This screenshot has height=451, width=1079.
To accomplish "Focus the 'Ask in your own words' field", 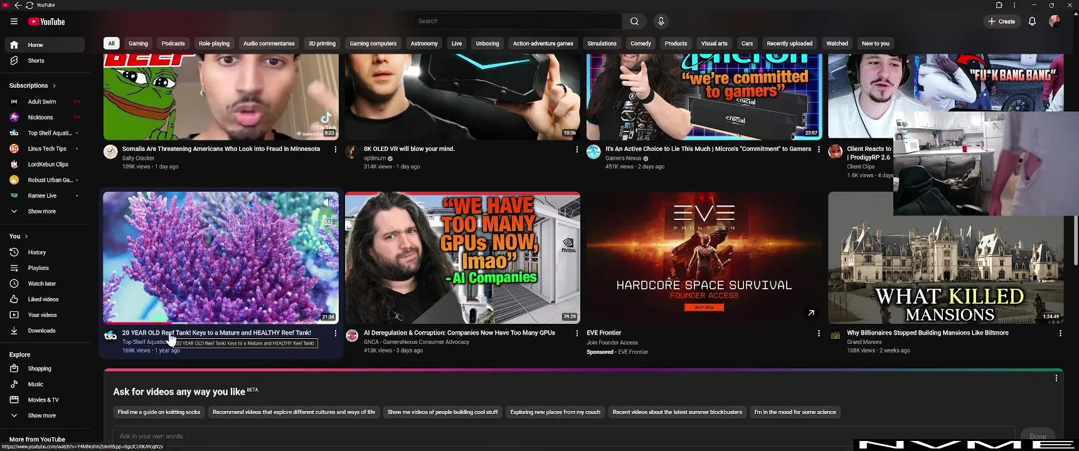I will pyautogui.click(x=564, y=436).
